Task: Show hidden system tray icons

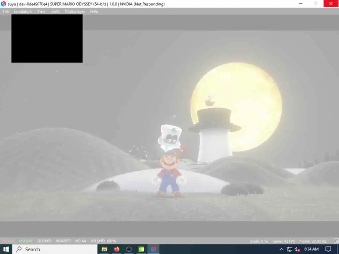Action: (281, 249)
